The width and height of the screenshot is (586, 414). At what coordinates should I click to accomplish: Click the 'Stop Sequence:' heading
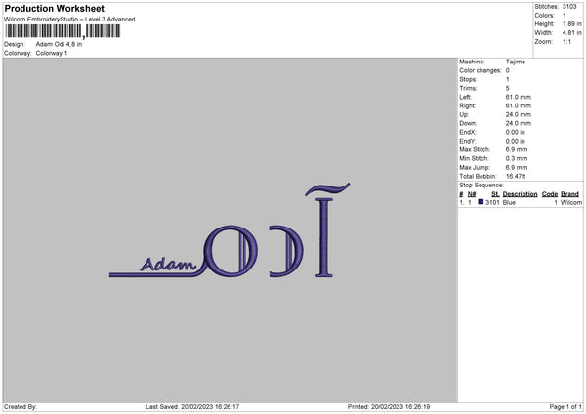click(481, 186)
